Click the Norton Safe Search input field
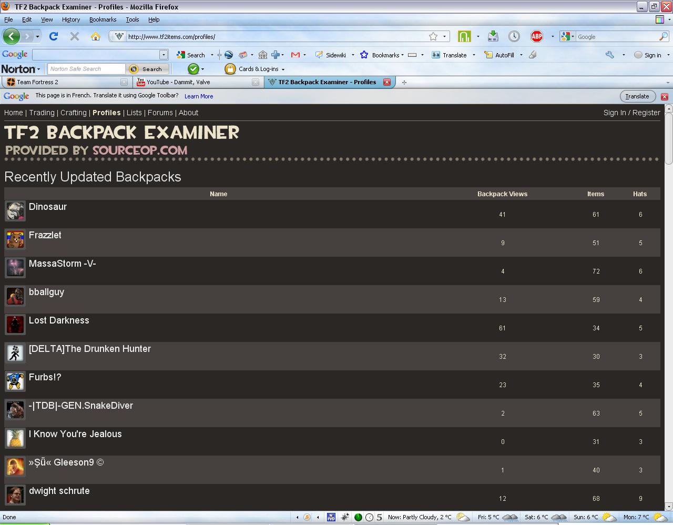This screenshot has height=525, width=673. pos(86,69)
